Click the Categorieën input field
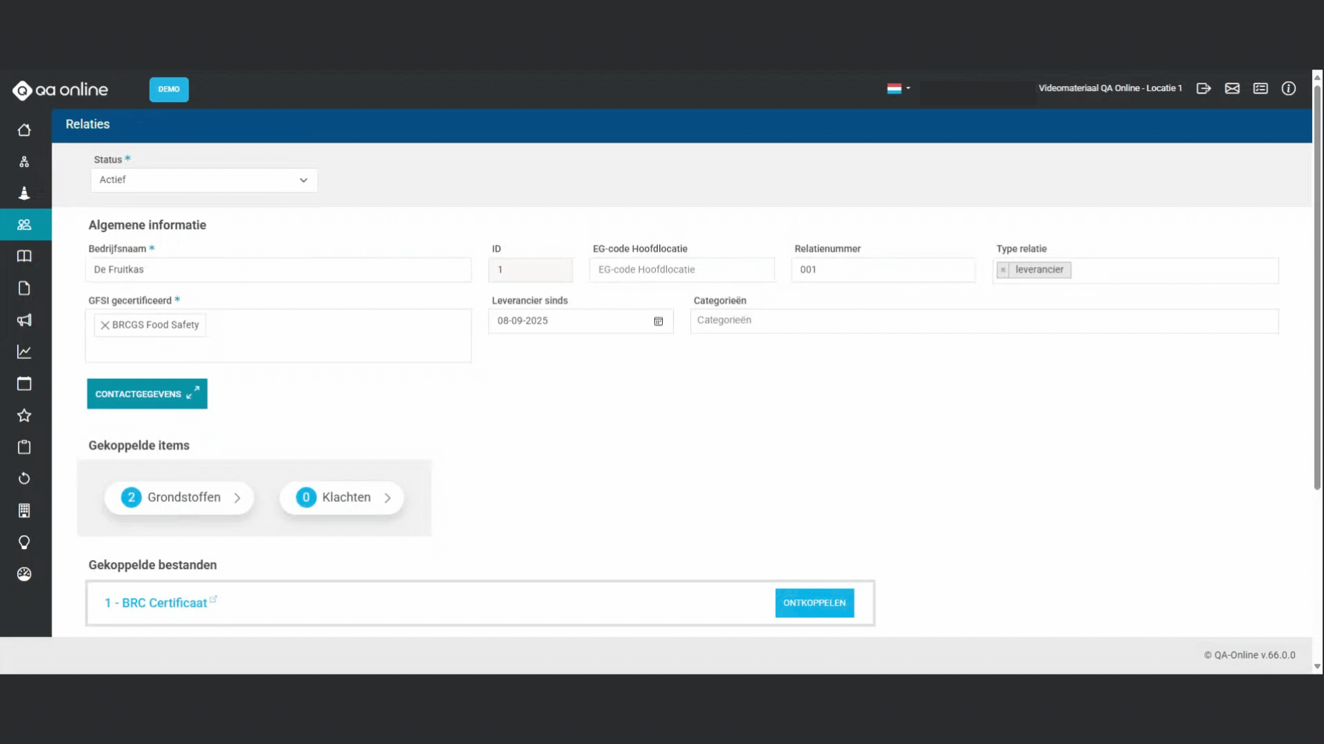The image size is (1324, 744). [984, 320]
